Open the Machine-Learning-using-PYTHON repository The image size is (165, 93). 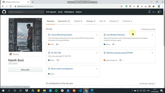120,53
